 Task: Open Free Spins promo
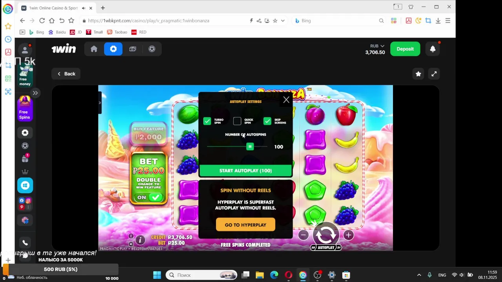[25, 108]
